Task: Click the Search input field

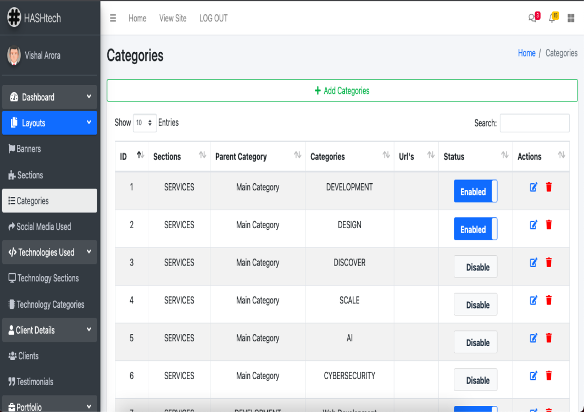Action: [x=534, y=123]
